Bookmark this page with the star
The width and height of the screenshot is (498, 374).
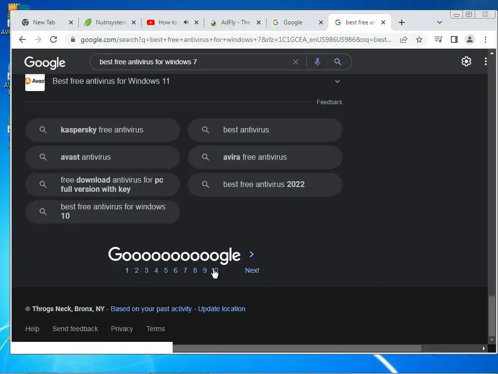tap(419, 39)
